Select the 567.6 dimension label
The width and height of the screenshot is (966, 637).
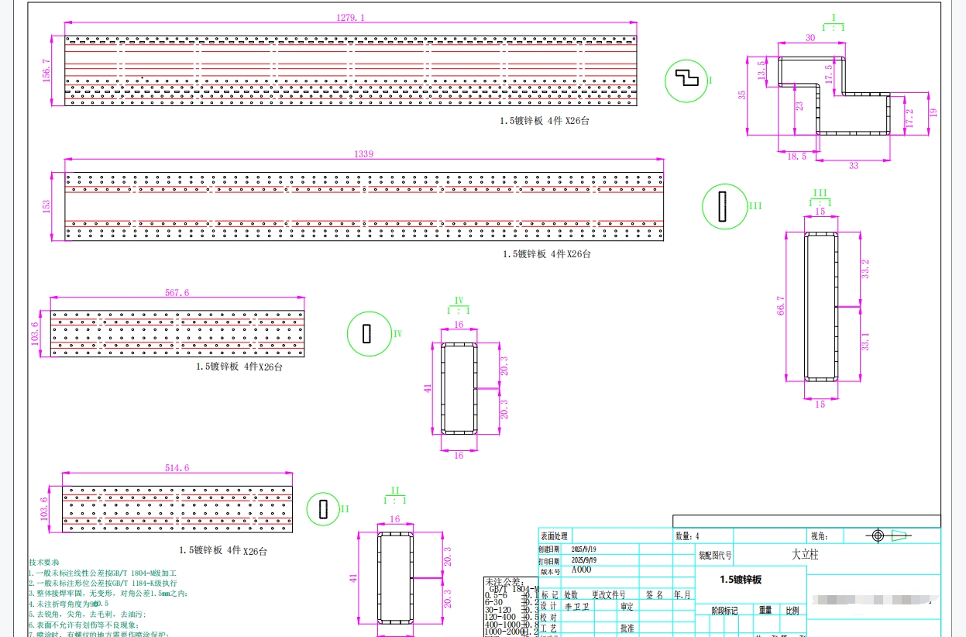point(177,292)
